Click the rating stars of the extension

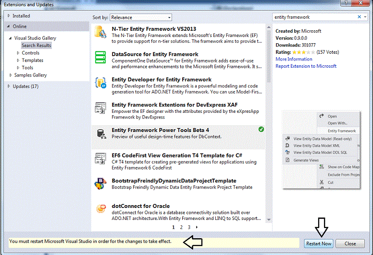tap(303, 52)
